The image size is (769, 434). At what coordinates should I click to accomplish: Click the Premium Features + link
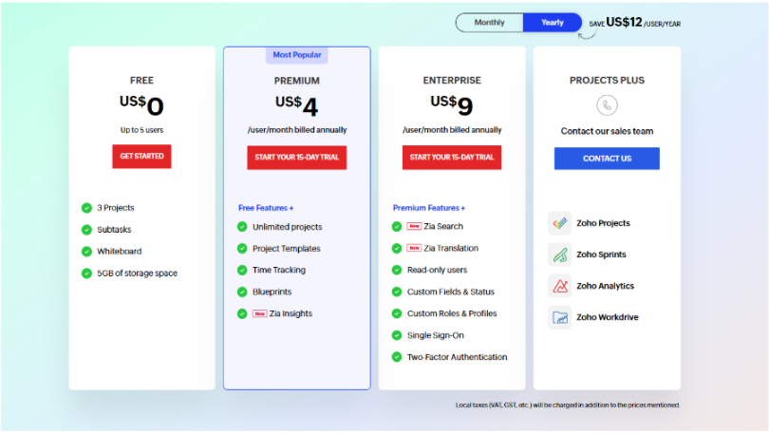point(428,208)
